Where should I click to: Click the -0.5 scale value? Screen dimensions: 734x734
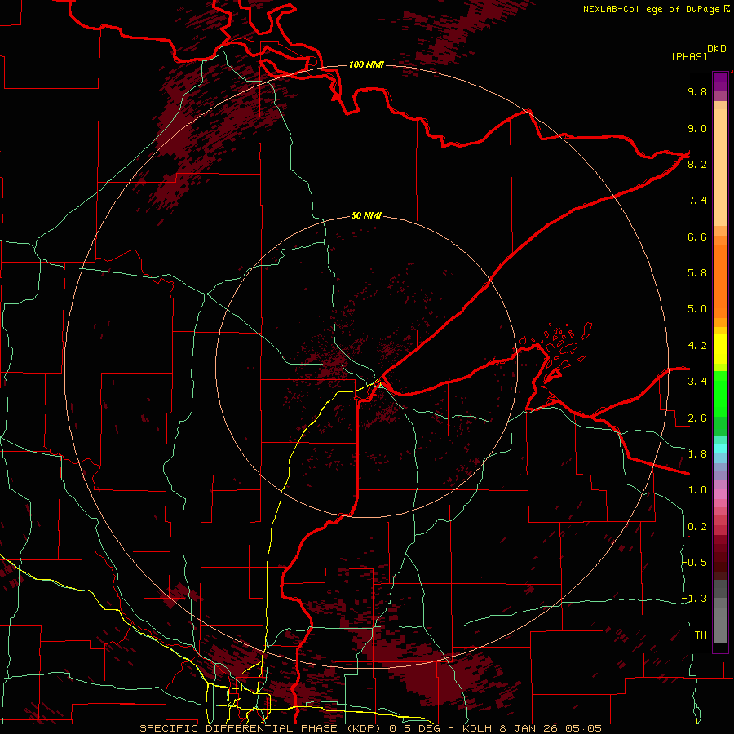pyautogui.click(x=695, y=563)
